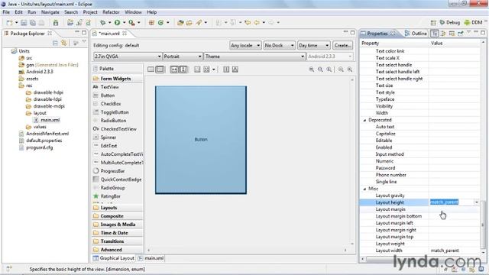489x275 pixels.
Task: Collapse the Misc property group
Action: [364, 189]
